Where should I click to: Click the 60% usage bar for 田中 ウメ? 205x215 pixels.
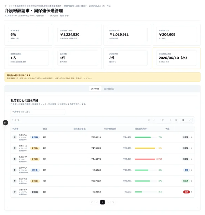pos(146,170)
